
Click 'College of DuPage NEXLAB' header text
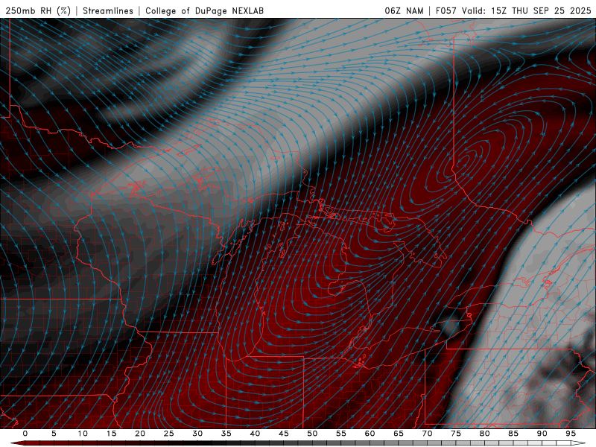pos(204,11)
